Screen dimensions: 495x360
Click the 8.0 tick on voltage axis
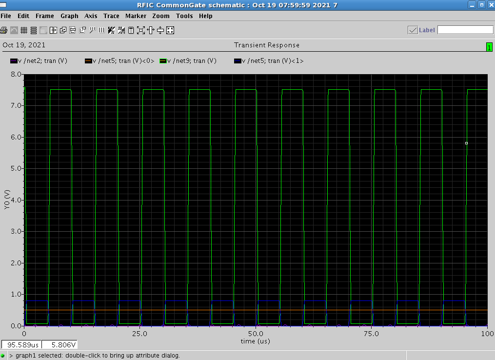pyautogui.click(x=16, y=74)
